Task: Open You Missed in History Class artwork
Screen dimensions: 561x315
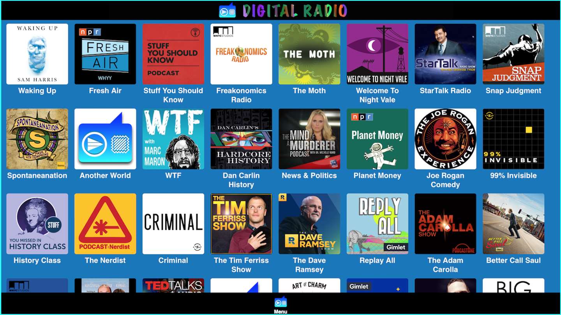Action: (x=37, y=224)
